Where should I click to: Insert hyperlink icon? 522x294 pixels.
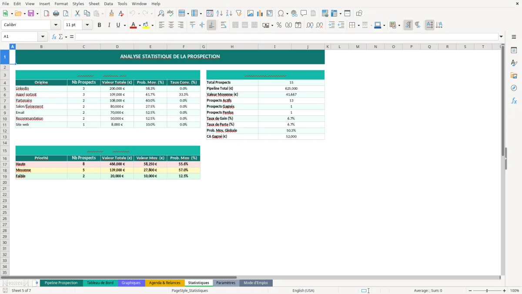pos(294,14)
